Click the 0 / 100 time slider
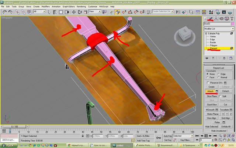This screenshot has height=148, width=236. tap(15, 127)
